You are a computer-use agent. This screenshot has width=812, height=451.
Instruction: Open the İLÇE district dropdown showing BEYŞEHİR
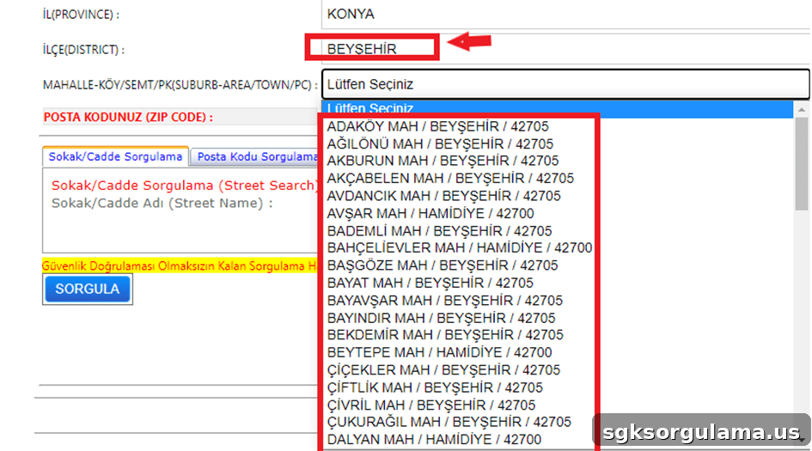pos(566,49)
